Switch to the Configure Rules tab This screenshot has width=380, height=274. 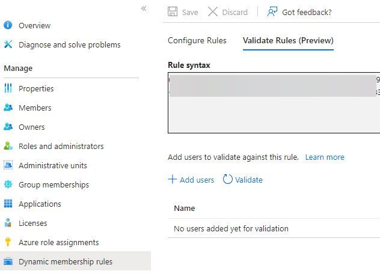pos(197,40)
